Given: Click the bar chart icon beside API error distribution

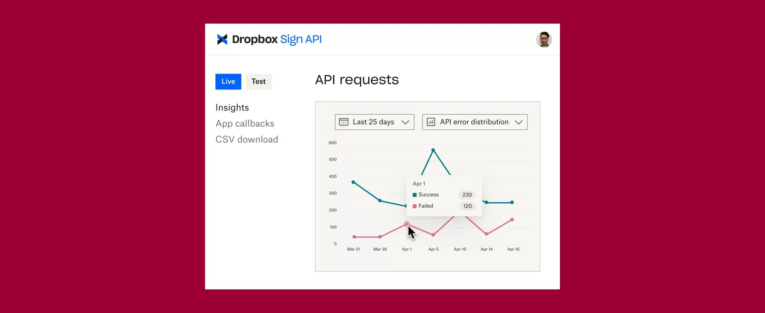Looking at the screenshot, I should tap(431, 122).
